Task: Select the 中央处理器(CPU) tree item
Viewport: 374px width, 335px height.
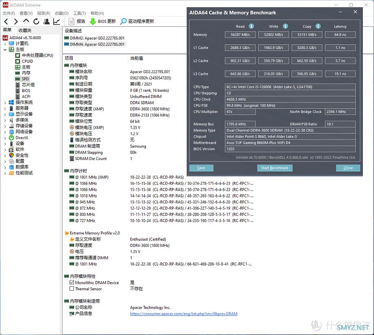Action: [34, 55]
